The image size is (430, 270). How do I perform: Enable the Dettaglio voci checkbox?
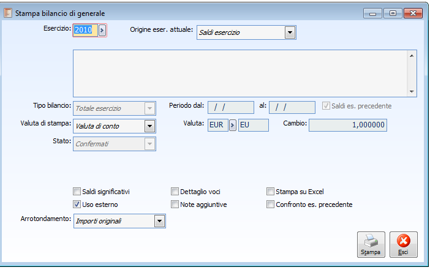[175, 192]
